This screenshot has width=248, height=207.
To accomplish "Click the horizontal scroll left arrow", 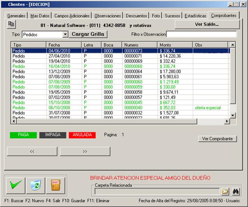I will tap(14, 121).
